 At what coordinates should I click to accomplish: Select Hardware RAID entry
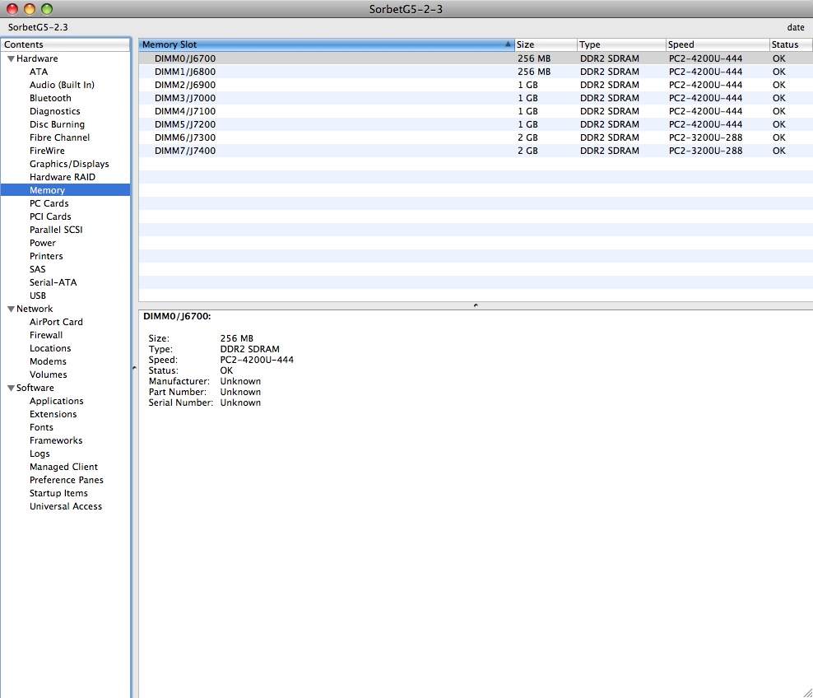63,177
